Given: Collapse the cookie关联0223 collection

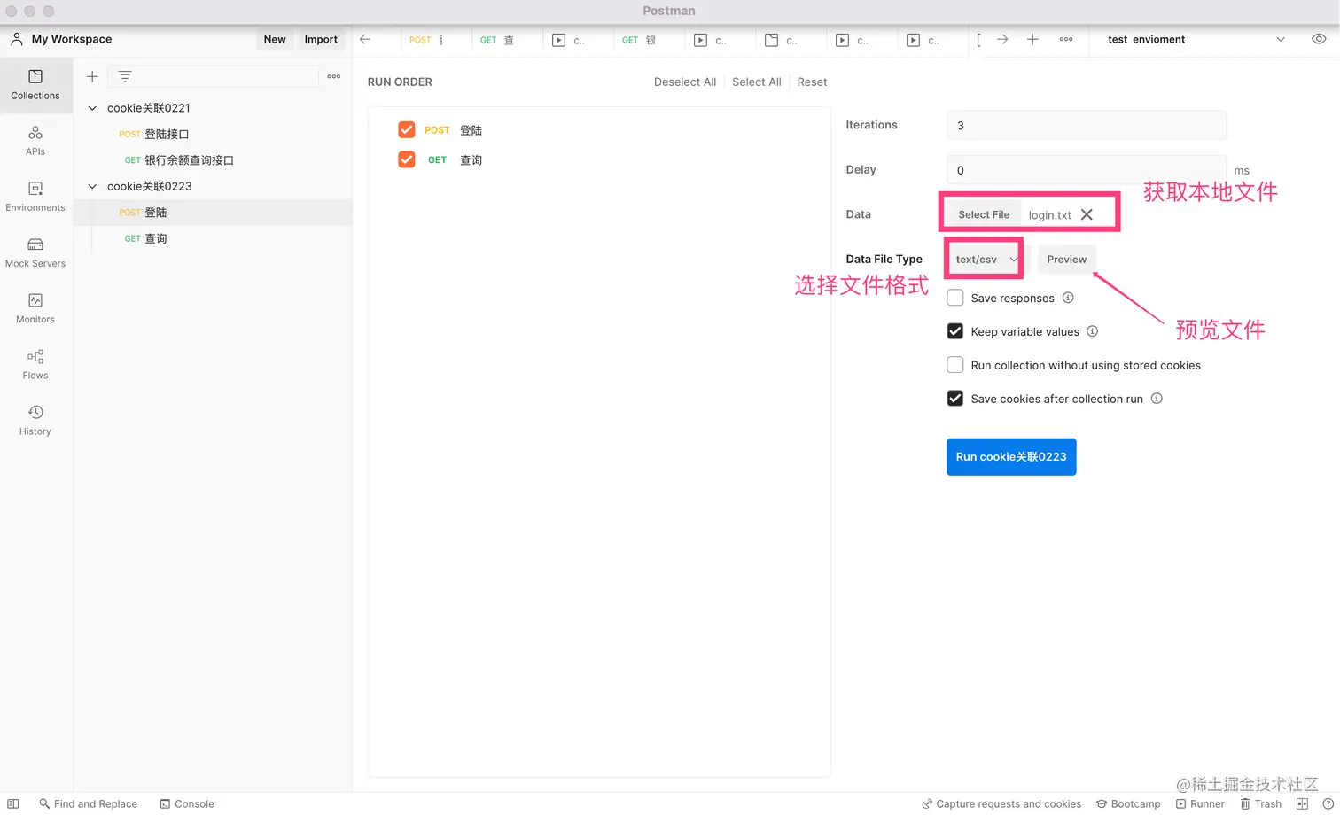Looking at the screenshot, I should coord(92,186).
